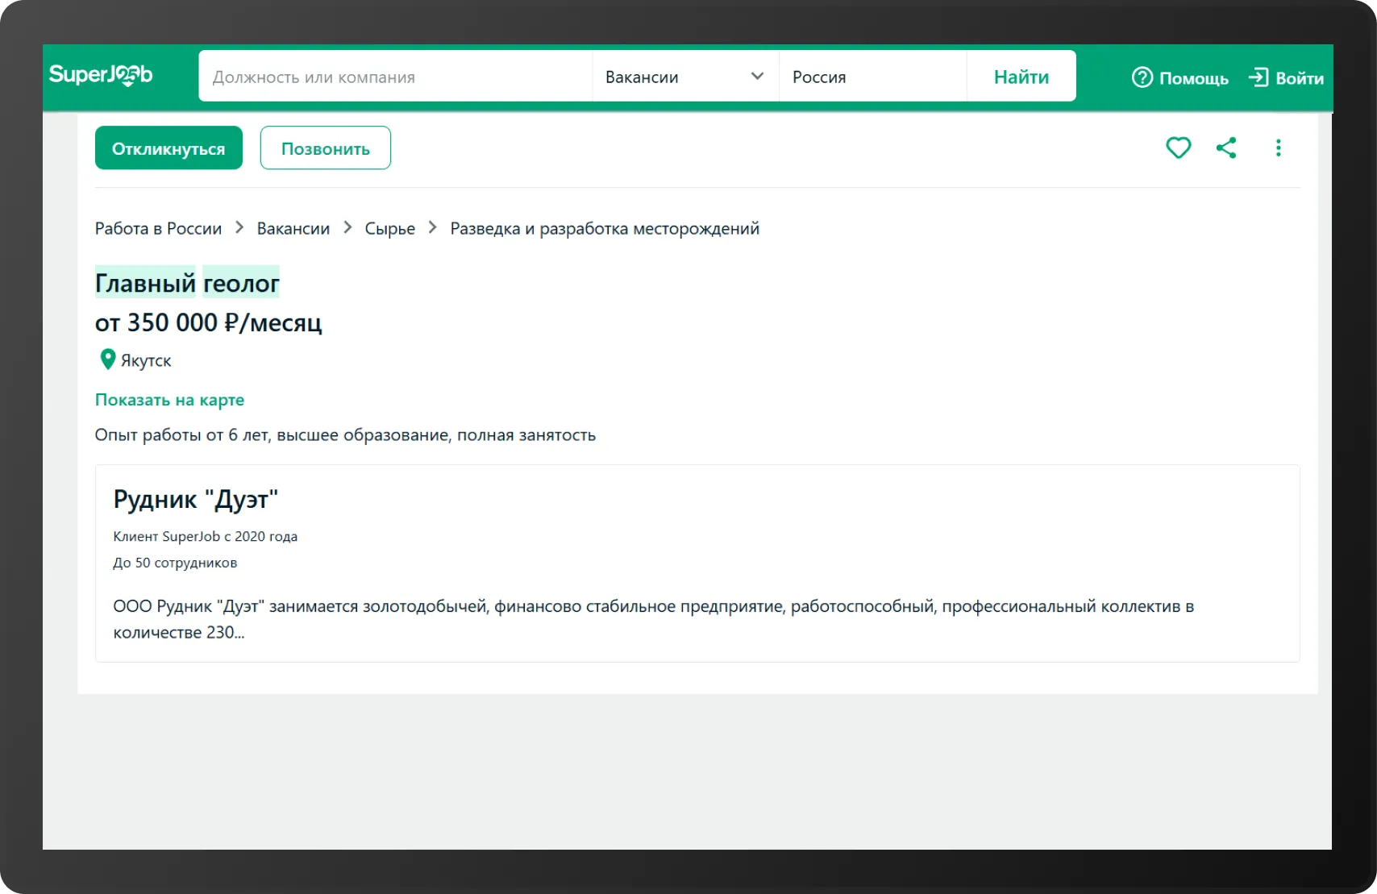Click the help question mark icon
The image size is (1377, 894).
(1142, 77)
